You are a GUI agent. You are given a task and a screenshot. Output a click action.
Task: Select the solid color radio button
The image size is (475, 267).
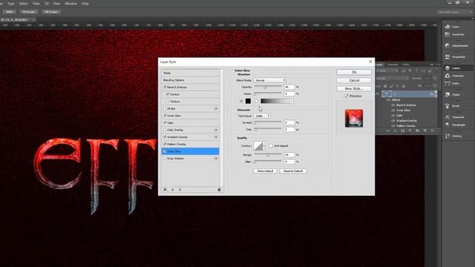tap(241, 101)
